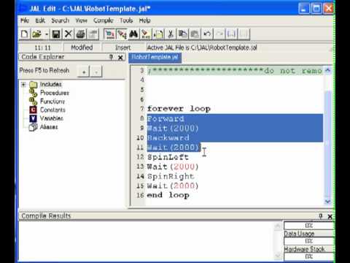Select Aliases in Code Explorer
350x263 pixels.
(49, 127)
